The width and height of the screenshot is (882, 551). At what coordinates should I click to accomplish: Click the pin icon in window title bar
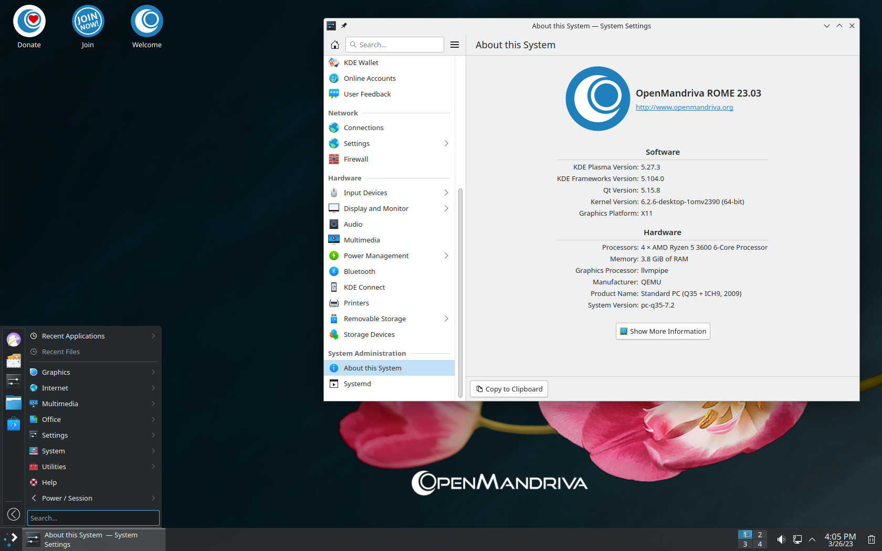pos(344,26)
